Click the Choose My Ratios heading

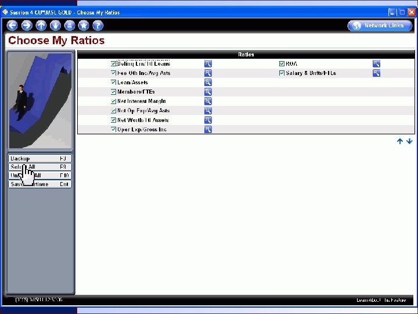click(56, 40)
